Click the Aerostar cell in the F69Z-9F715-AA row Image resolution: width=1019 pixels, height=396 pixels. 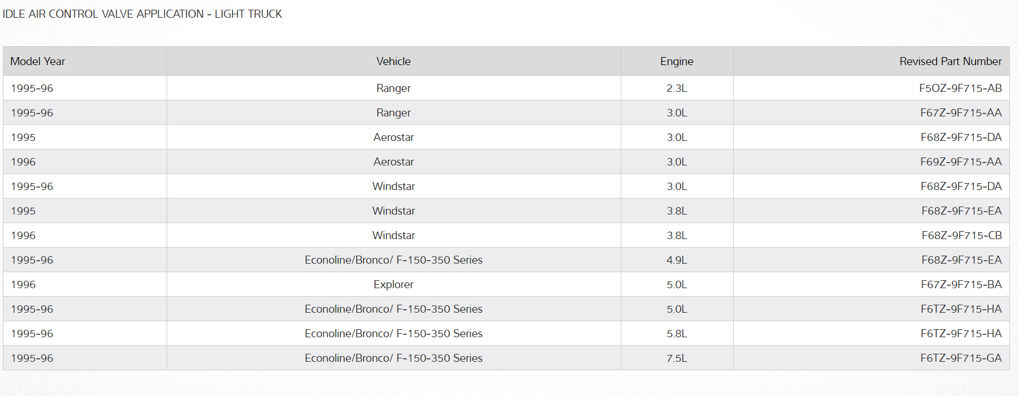[x=393, y=161]
